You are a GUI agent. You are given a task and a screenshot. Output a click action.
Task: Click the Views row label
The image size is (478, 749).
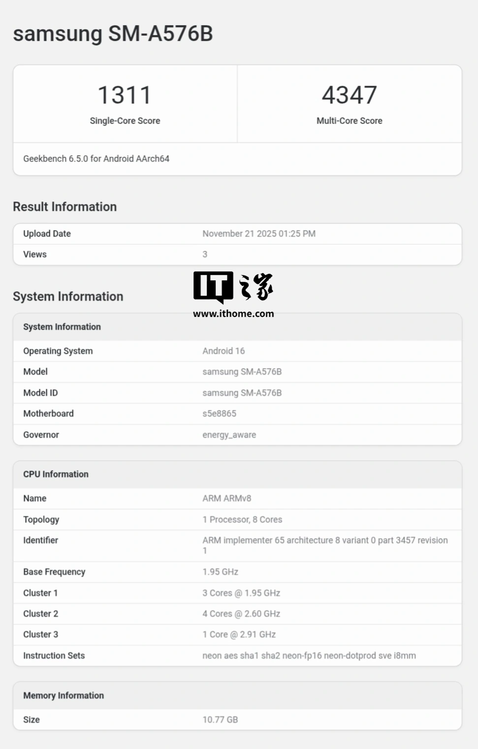pyautogui.click(x=35, y=254)
